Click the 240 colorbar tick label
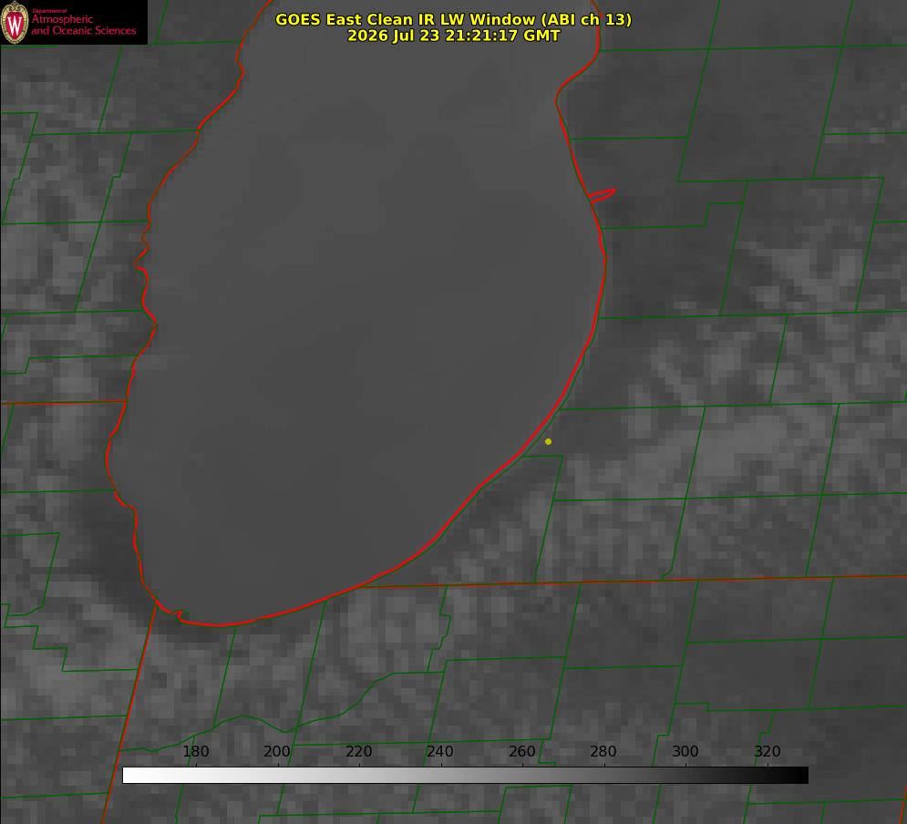The height and width of the screenshot is (824, 907). click(440, 751)
